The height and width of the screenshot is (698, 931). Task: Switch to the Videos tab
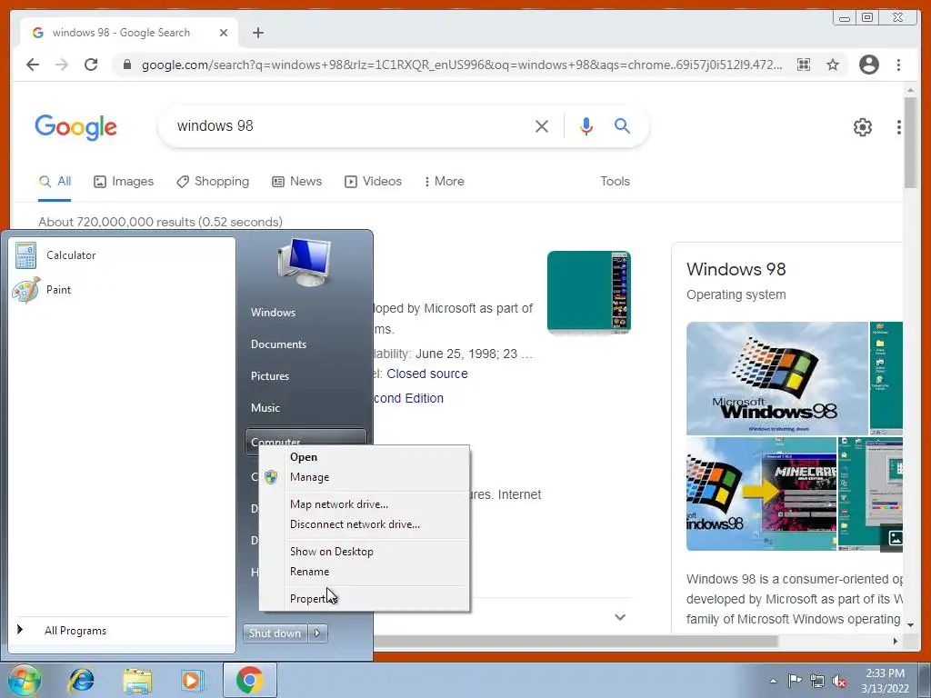[373, 182]
